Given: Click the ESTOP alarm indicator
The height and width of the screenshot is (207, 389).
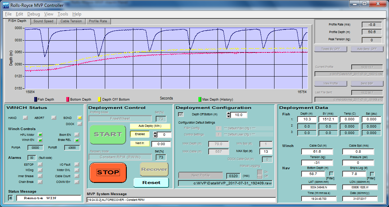Looking at the screenshot, I should click(x=40, y=165).
